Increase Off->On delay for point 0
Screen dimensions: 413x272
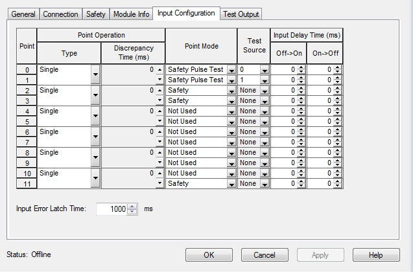[300, 67]
